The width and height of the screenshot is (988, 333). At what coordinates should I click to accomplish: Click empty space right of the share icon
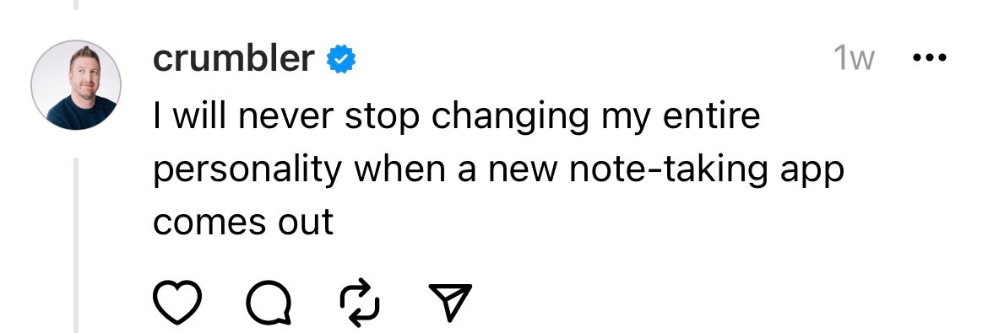tap(693, 303)
